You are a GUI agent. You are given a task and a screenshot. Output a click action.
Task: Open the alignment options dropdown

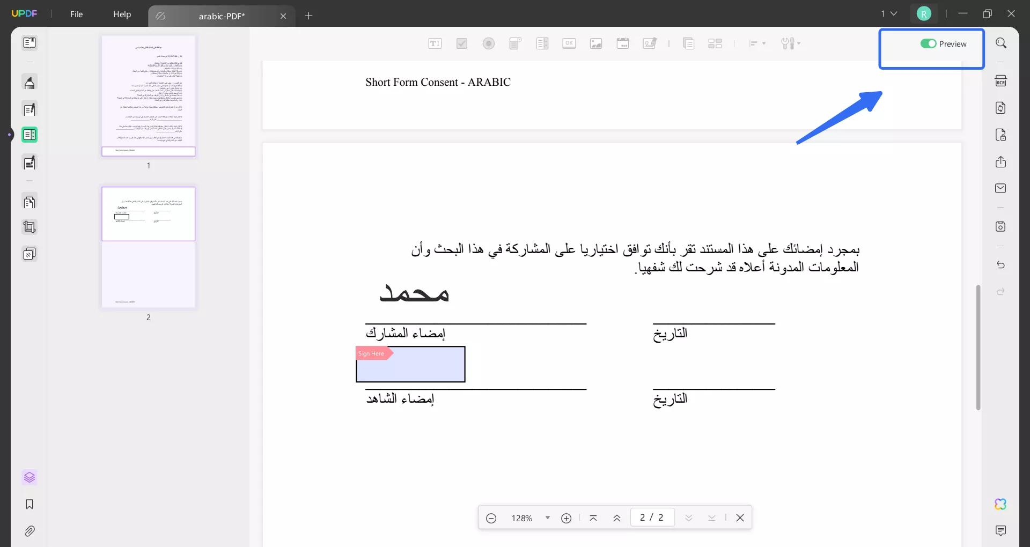(757, 43)
